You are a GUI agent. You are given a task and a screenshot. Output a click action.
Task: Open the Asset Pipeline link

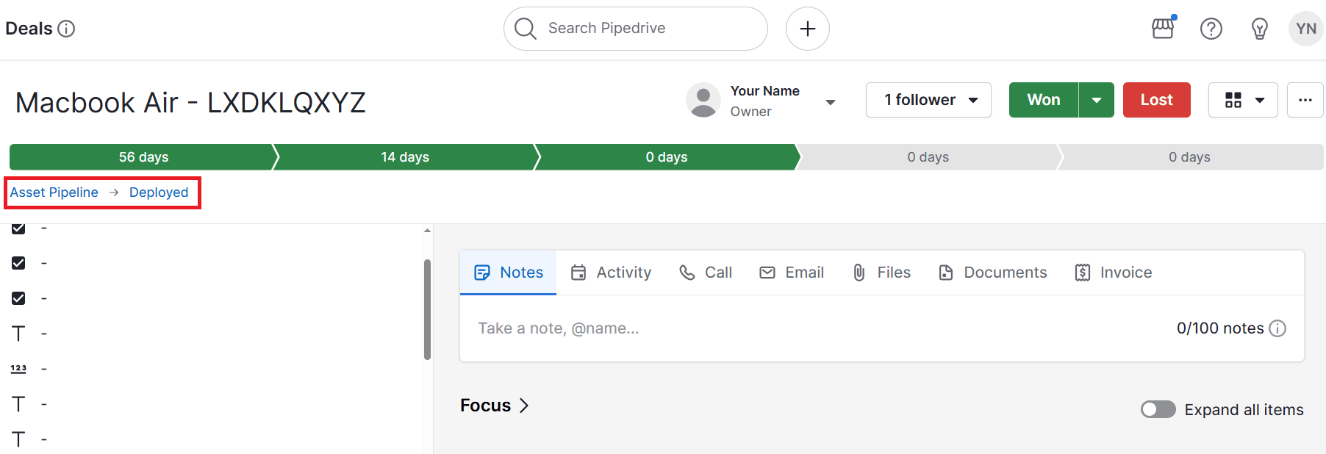[54, 192]
